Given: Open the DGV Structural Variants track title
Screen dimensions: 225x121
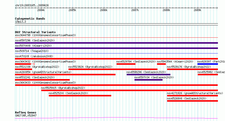Looking at the screenshot, I should coord(35,32).
